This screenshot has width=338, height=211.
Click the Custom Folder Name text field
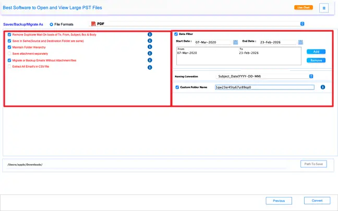click(x=264, y=87)
